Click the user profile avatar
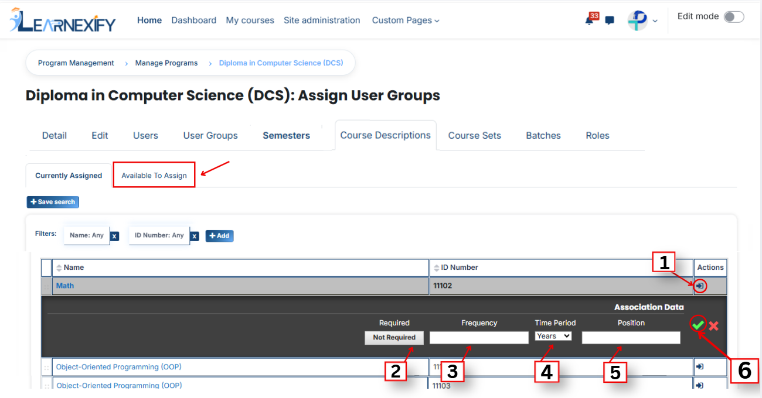 pos(637,20)
